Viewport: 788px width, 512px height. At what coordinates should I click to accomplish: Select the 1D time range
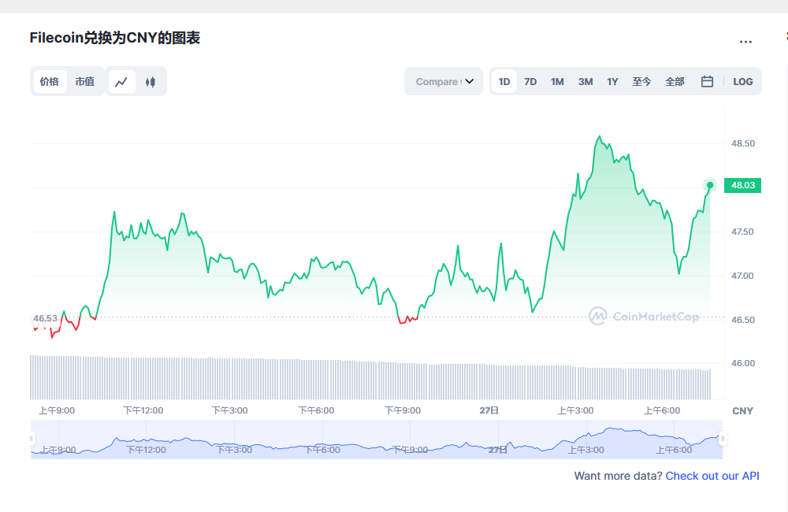pos(504,81)
